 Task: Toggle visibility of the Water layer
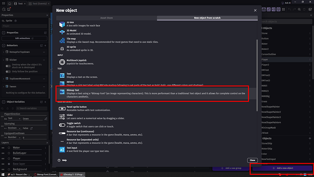pyautogui.click(x=9, y=148)
